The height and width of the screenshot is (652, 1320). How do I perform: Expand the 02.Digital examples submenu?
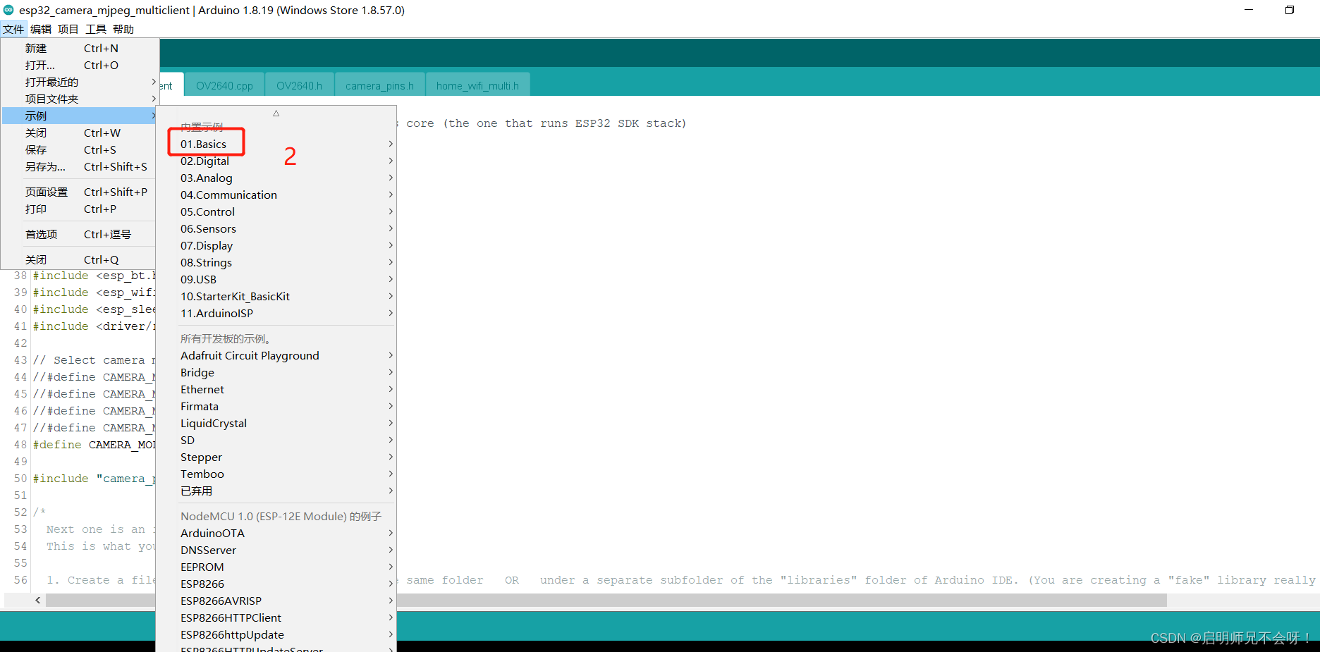click(x=205, y=161)
